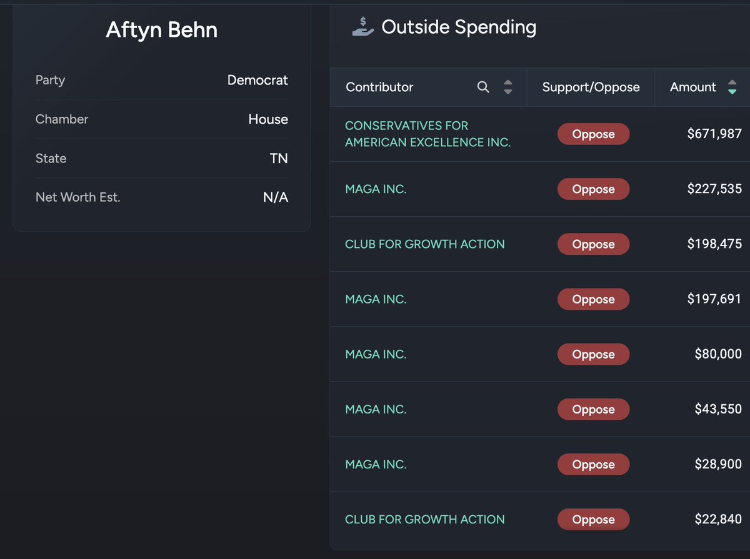The width and height of the screenshot is (750, 559).
Task: Click the Chamber label in profile card
Action: pos(62,119)
